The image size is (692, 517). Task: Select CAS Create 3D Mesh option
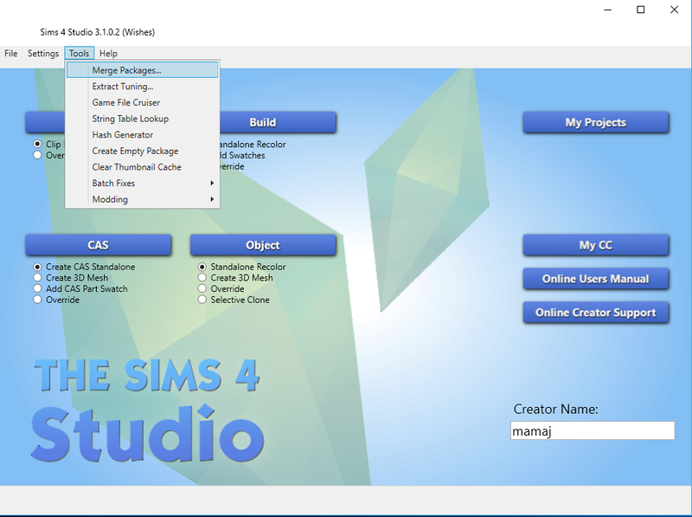click(x=37, y=278)
